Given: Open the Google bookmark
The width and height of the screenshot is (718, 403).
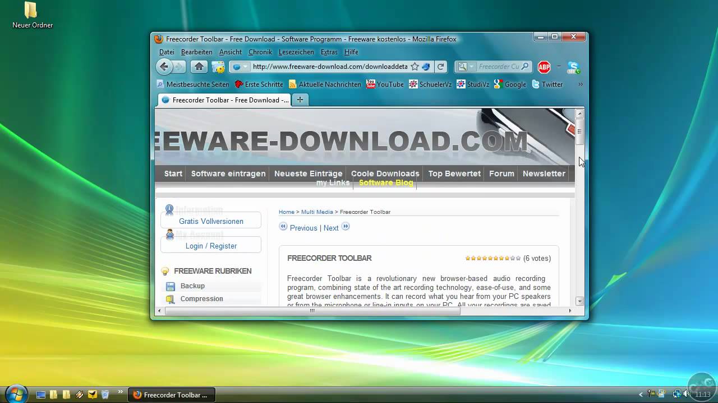Looking at the screenshot, I should coord(510,85).
